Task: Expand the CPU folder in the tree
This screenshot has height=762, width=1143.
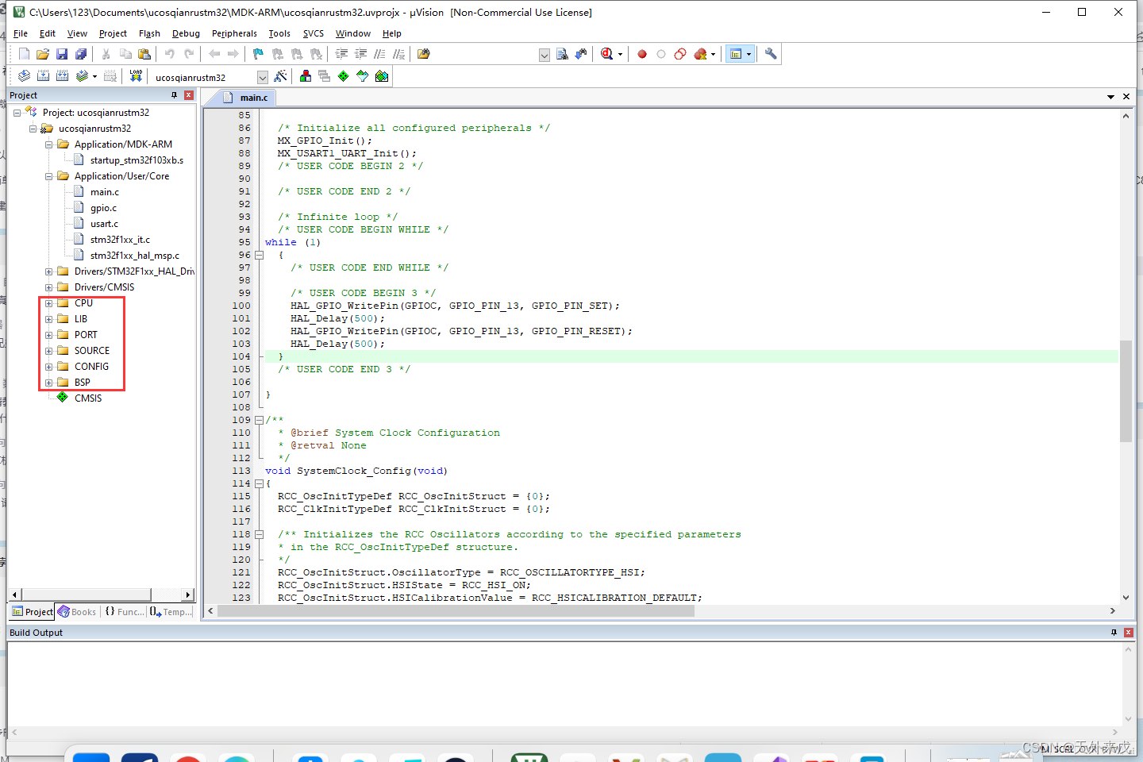Action: (x=48, y=302)
